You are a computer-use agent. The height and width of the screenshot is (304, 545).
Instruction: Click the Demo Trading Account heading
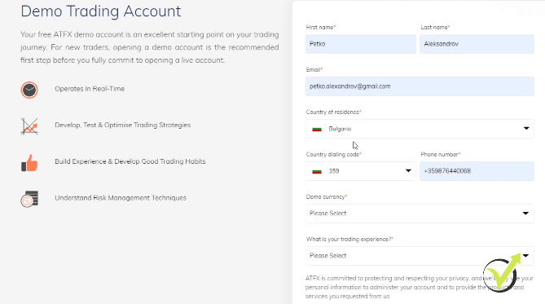[x=101, y=11]
